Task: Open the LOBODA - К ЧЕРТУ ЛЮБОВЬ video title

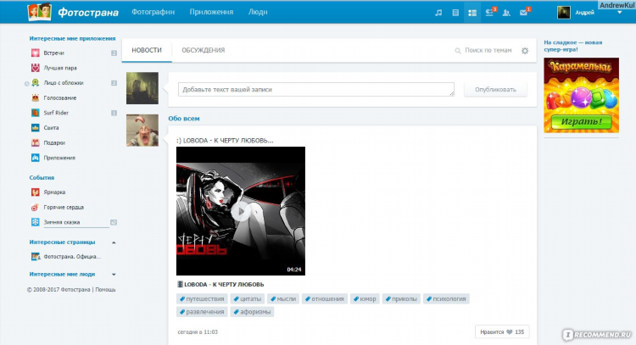Action: pyautogui.click(x=224, y=285)
